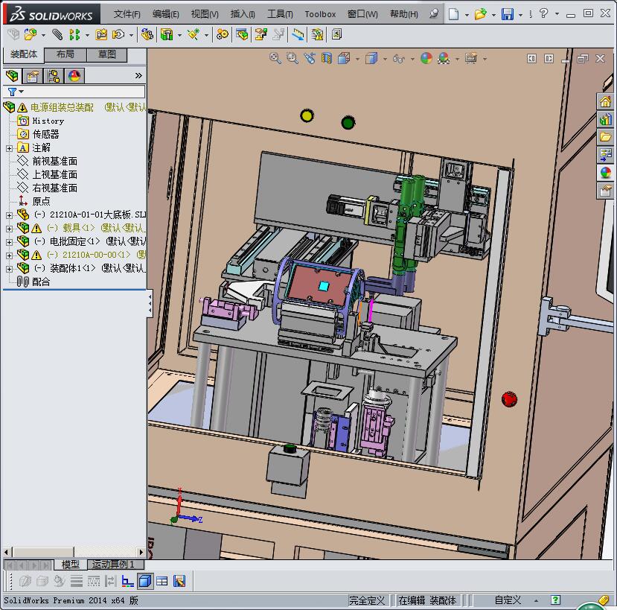Switch to the 草图 tab
Viewport: 617px width, 610px height.
[107, 54]
